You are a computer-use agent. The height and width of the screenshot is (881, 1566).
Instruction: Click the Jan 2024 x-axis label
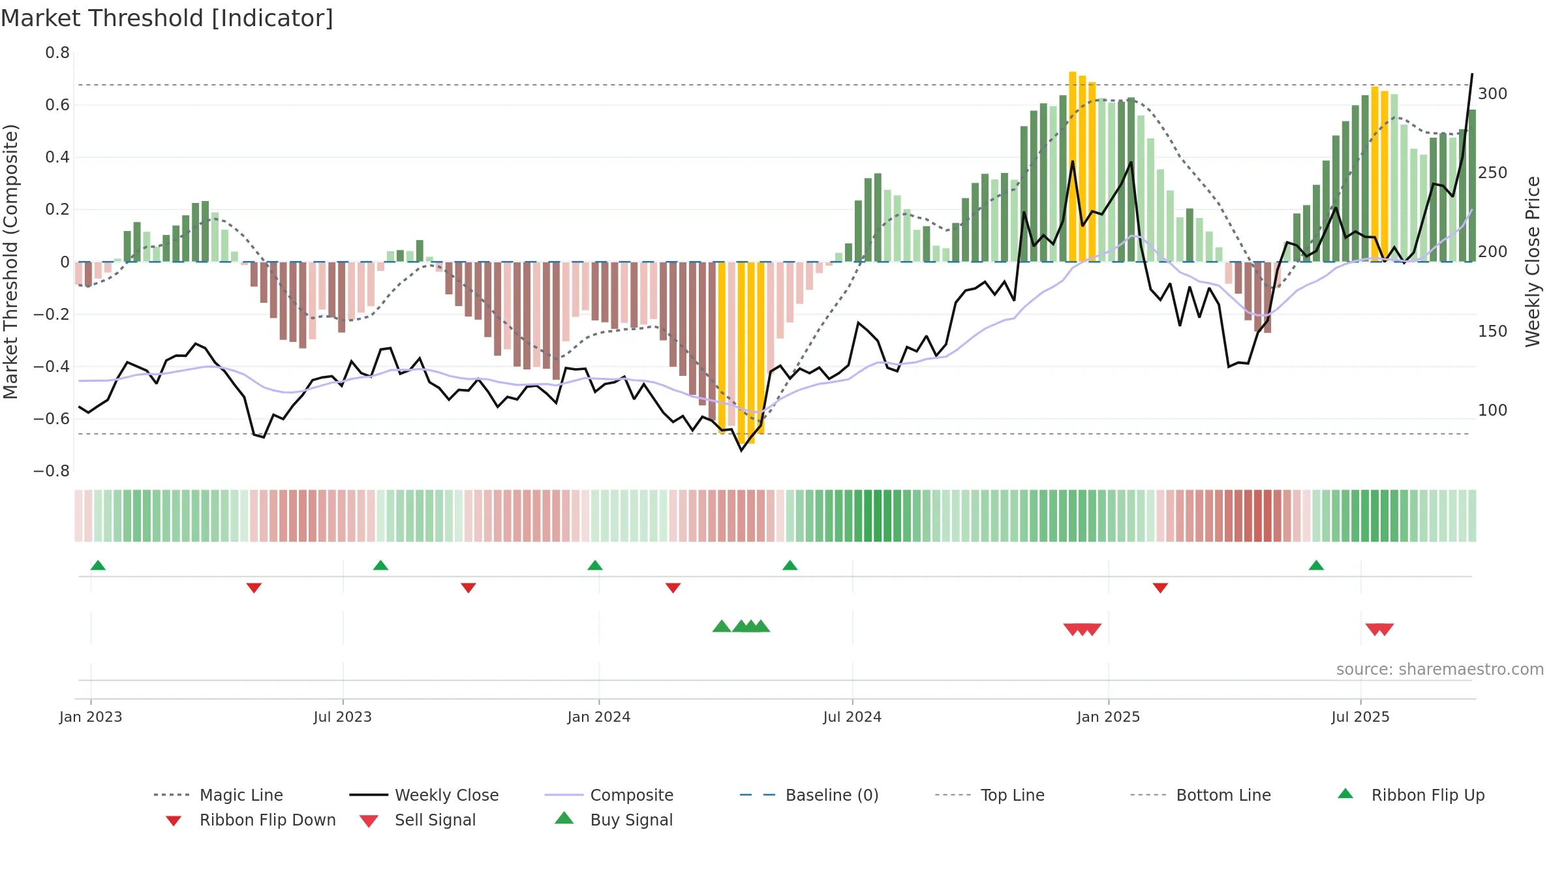599,717
